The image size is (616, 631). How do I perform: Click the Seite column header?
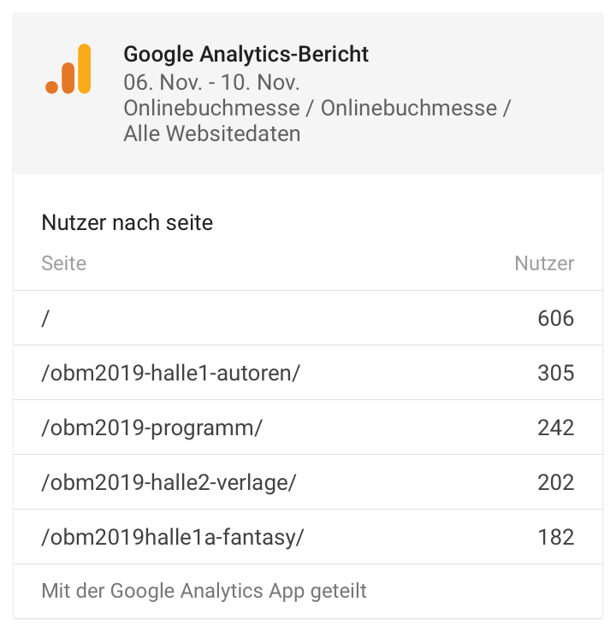tap(63, 263)
